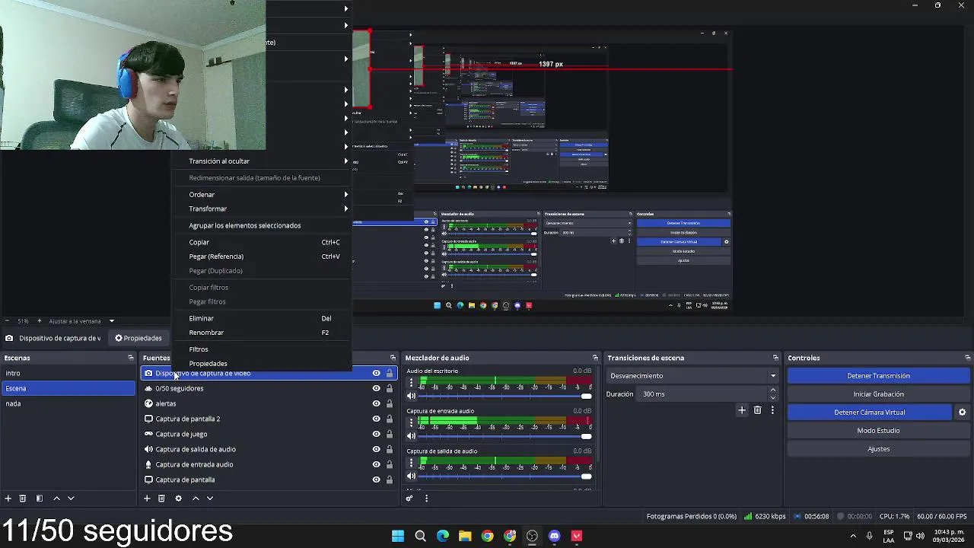Add a scene transition with the plus icon
The image size is (974, 548).
click(742, 410)
